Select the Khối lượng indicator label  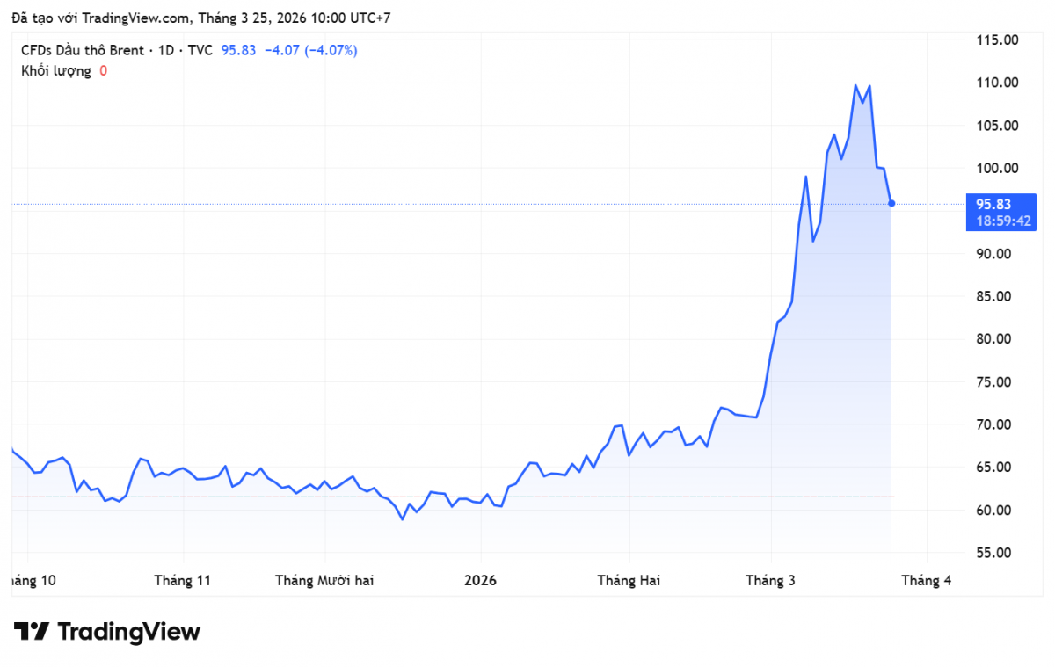[56, 70]
